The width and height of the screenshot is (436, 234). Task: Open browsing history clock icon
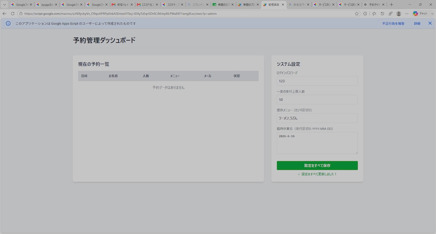(x=382, y=14)
